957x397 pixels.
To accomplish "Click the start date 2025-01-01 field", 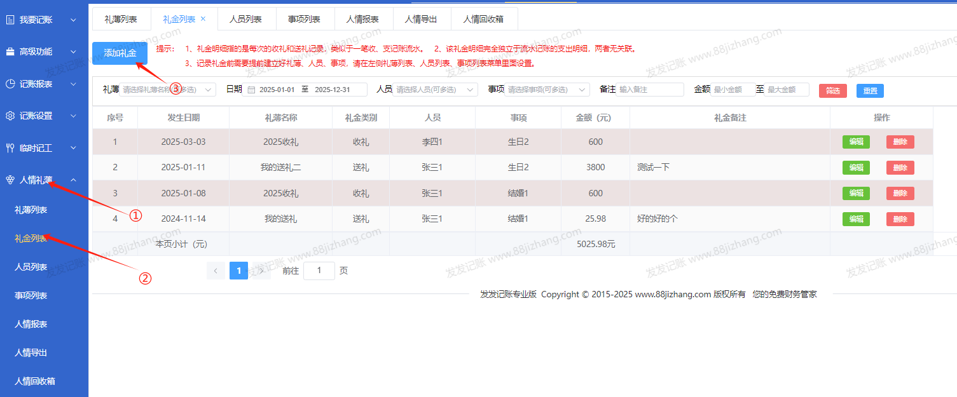I will 277,90.
